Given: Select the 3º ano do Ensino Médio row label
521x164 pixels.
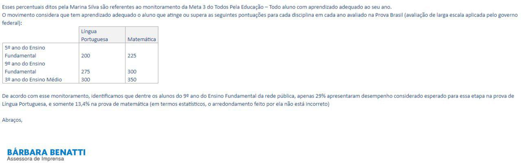Looking at the screenshot, I should (x=41, y=80).
